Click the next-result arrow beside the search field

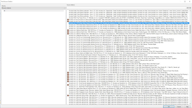[x=190, y=8]
